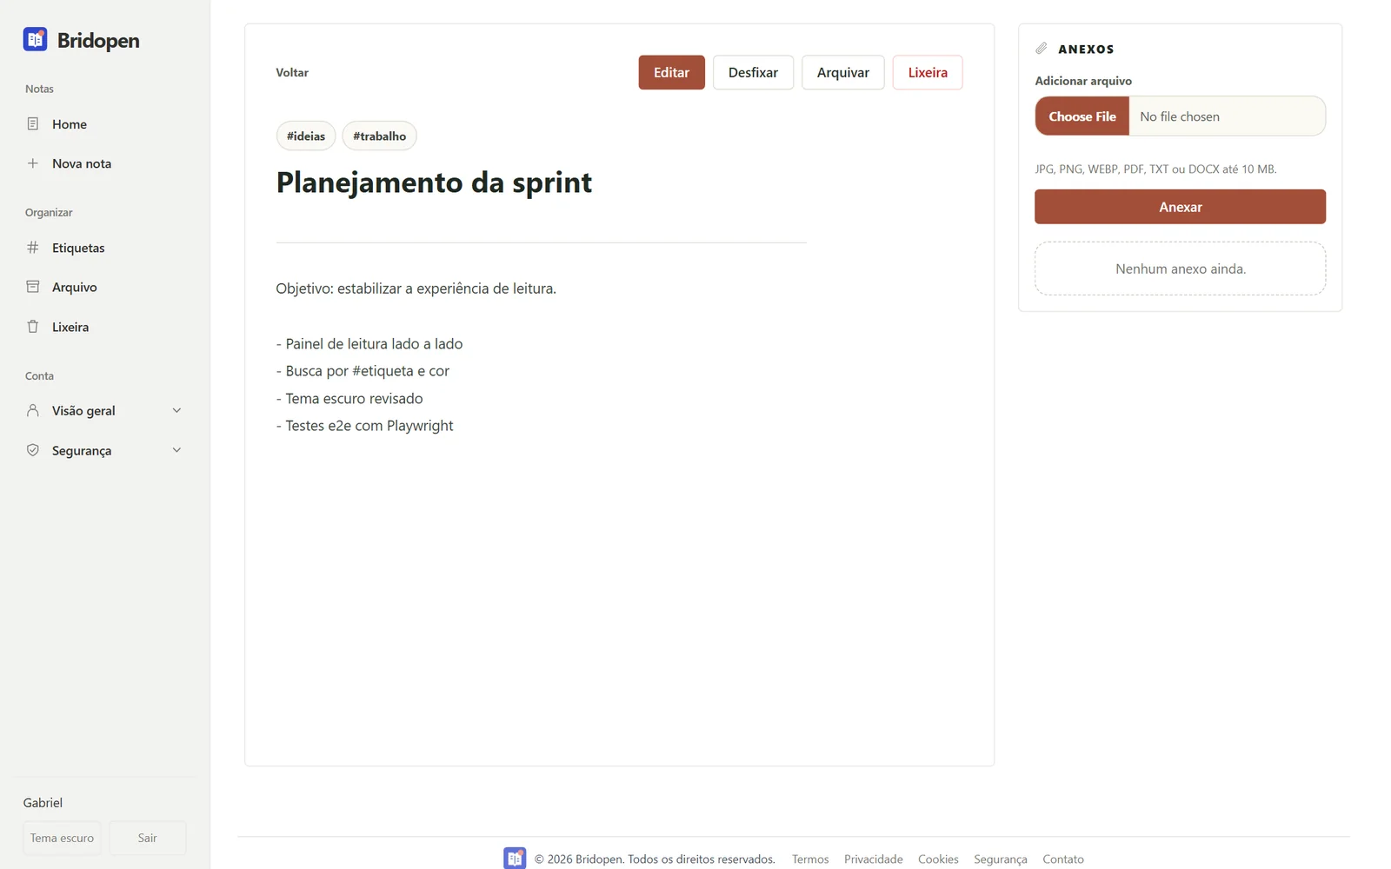1391x869 pixels.
Task: Click 'Nenhum anexo ainda.' text
Action: [1181, 269]
